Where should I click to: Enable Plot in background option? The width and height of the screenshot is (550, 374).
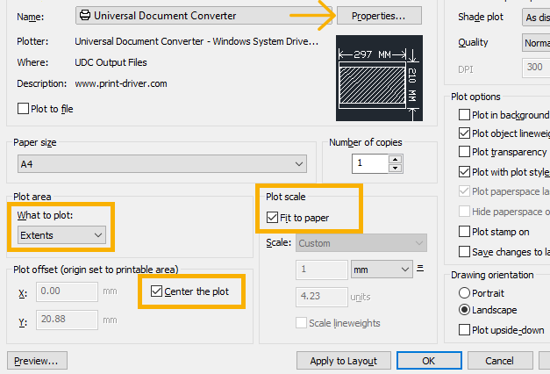click(x=464, y=114)
